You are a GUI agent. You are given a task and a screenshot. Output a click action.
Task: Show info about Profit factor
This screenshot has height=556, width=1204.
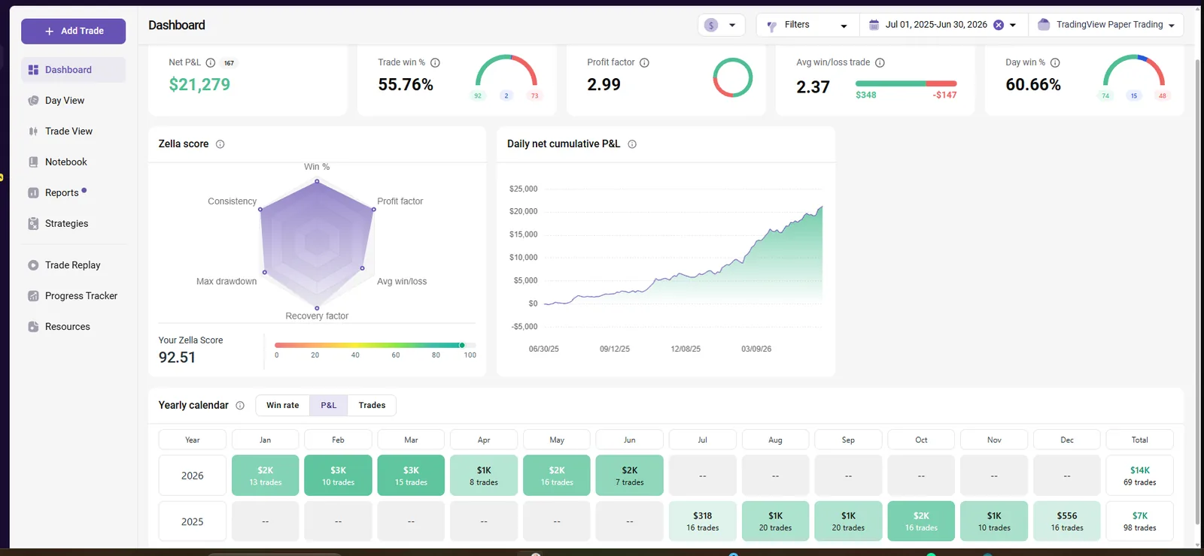click(x=644, y=63)
